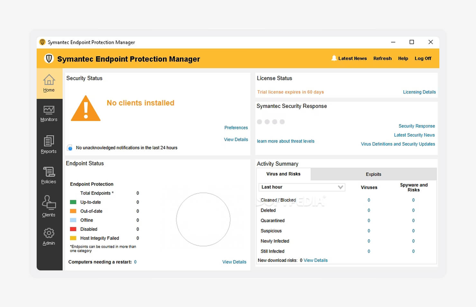Click Newly Infected Spyware and Risks count
Screen dimensions: 476x307
point(414,241)
